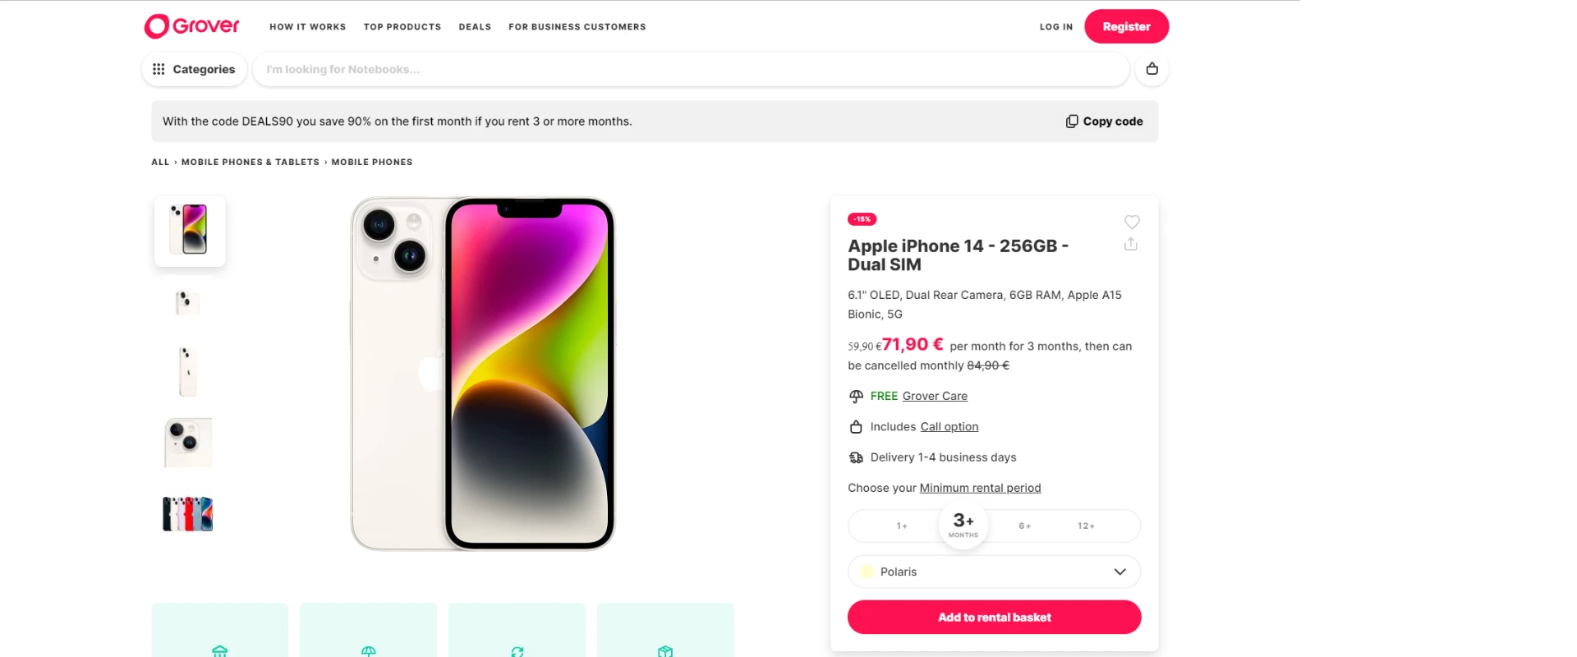Screen dimensions: 1577x657
Task: Open the Call option details link
Action: 949,427
